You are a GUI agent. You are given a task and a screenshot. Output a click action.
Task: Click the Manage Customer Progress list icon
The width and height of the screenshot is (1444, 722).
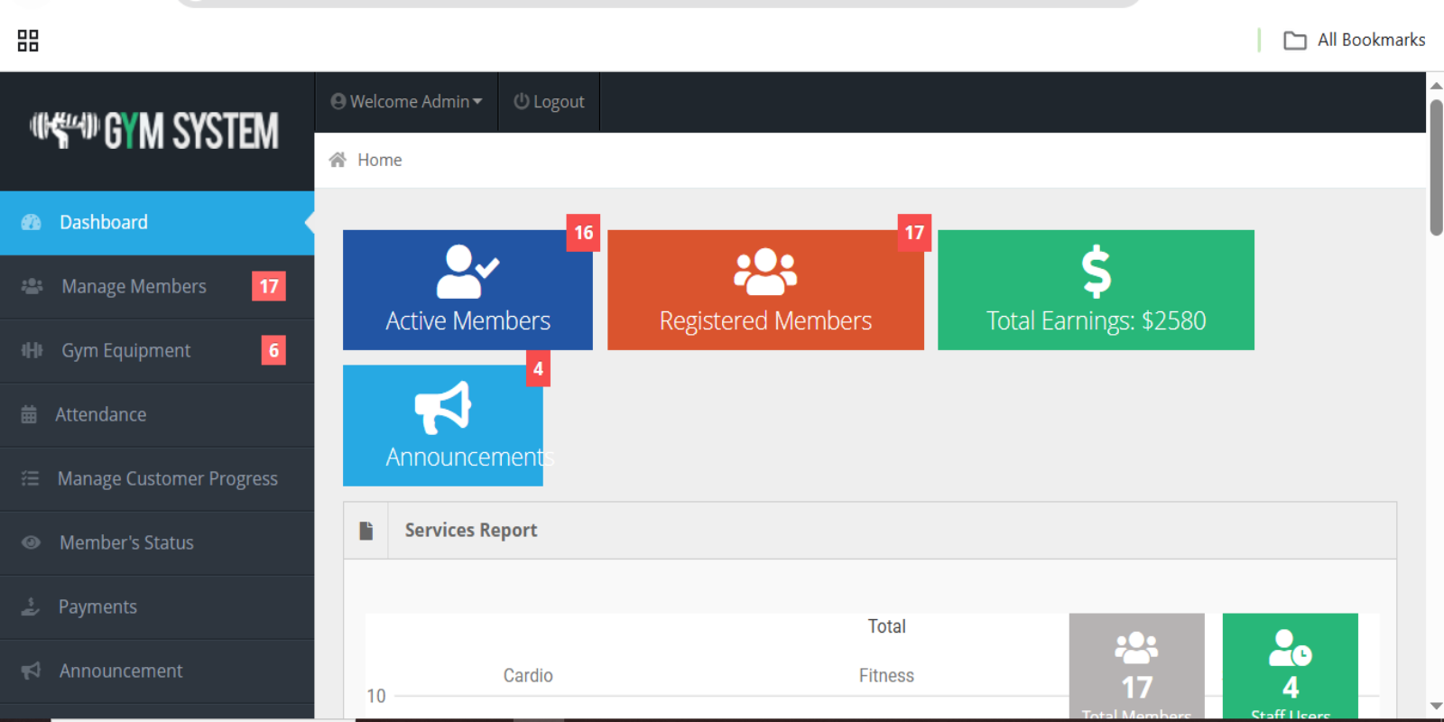point(30,478)
